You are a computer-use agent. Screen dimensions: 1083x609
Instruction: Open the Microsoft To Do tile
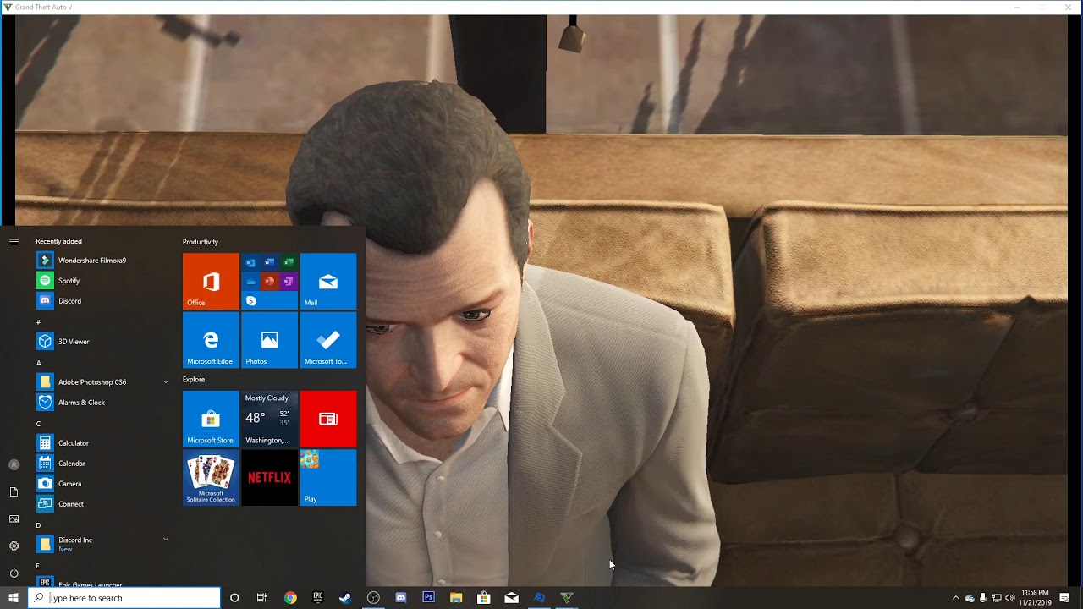pos(328,340)
